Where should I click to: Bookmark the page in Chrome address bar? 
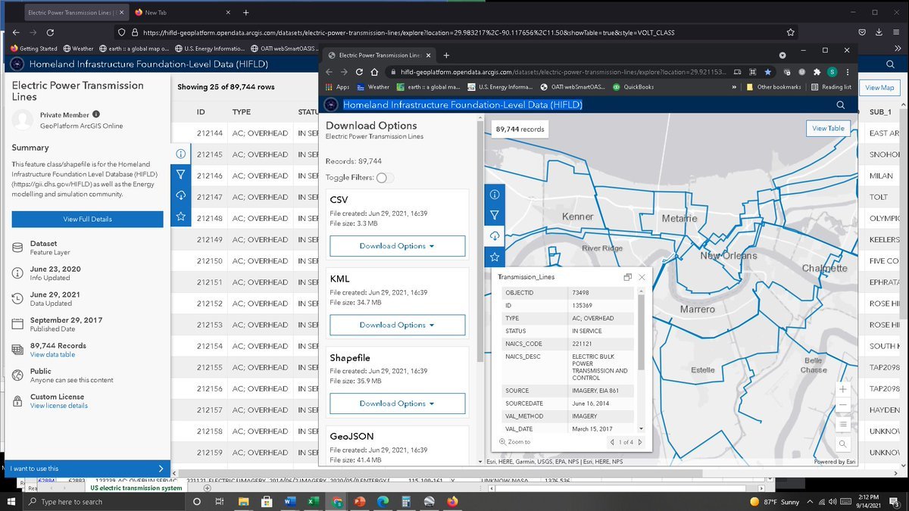(767, 71)
